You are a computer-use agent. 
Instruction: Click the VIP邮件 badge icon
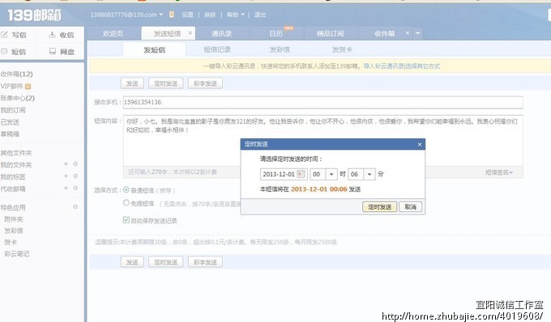[28, 86]
